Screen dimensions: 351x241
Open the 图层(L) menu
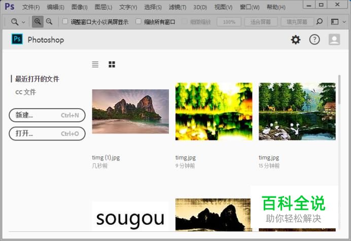point(103,7)
